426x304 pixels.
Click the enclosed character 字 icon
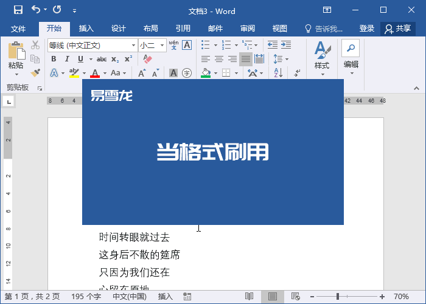187,73
